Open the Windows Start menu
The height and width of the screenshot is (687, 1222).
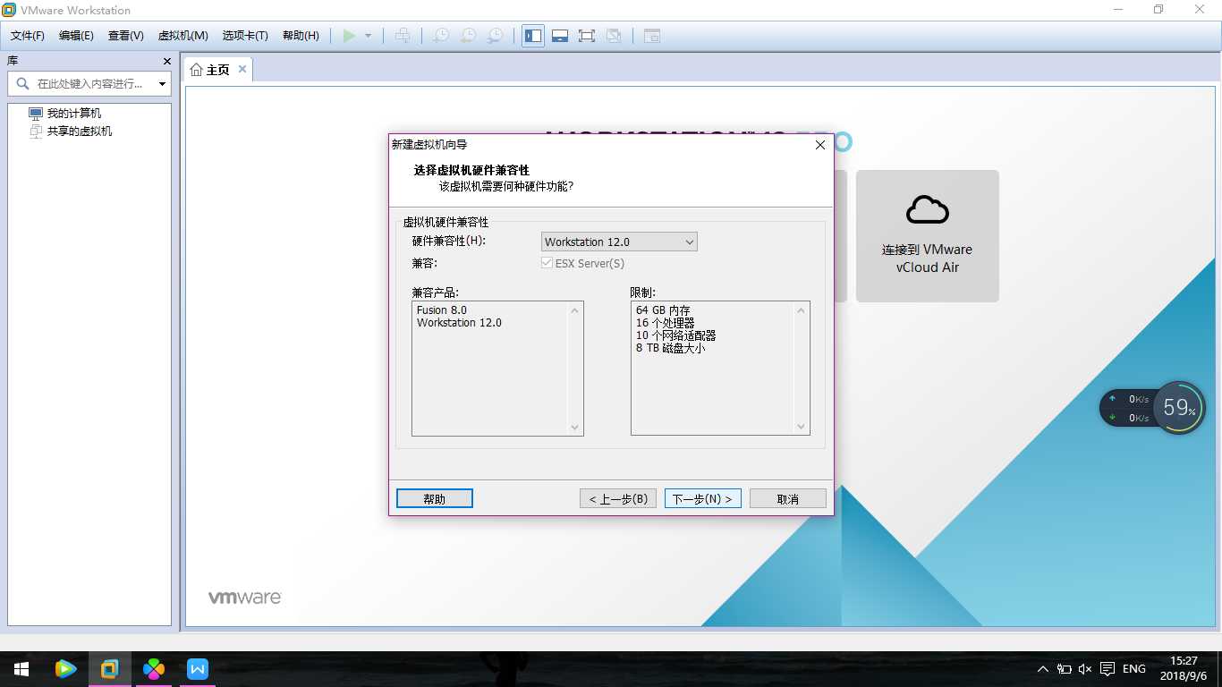click(x=21, y=669)
